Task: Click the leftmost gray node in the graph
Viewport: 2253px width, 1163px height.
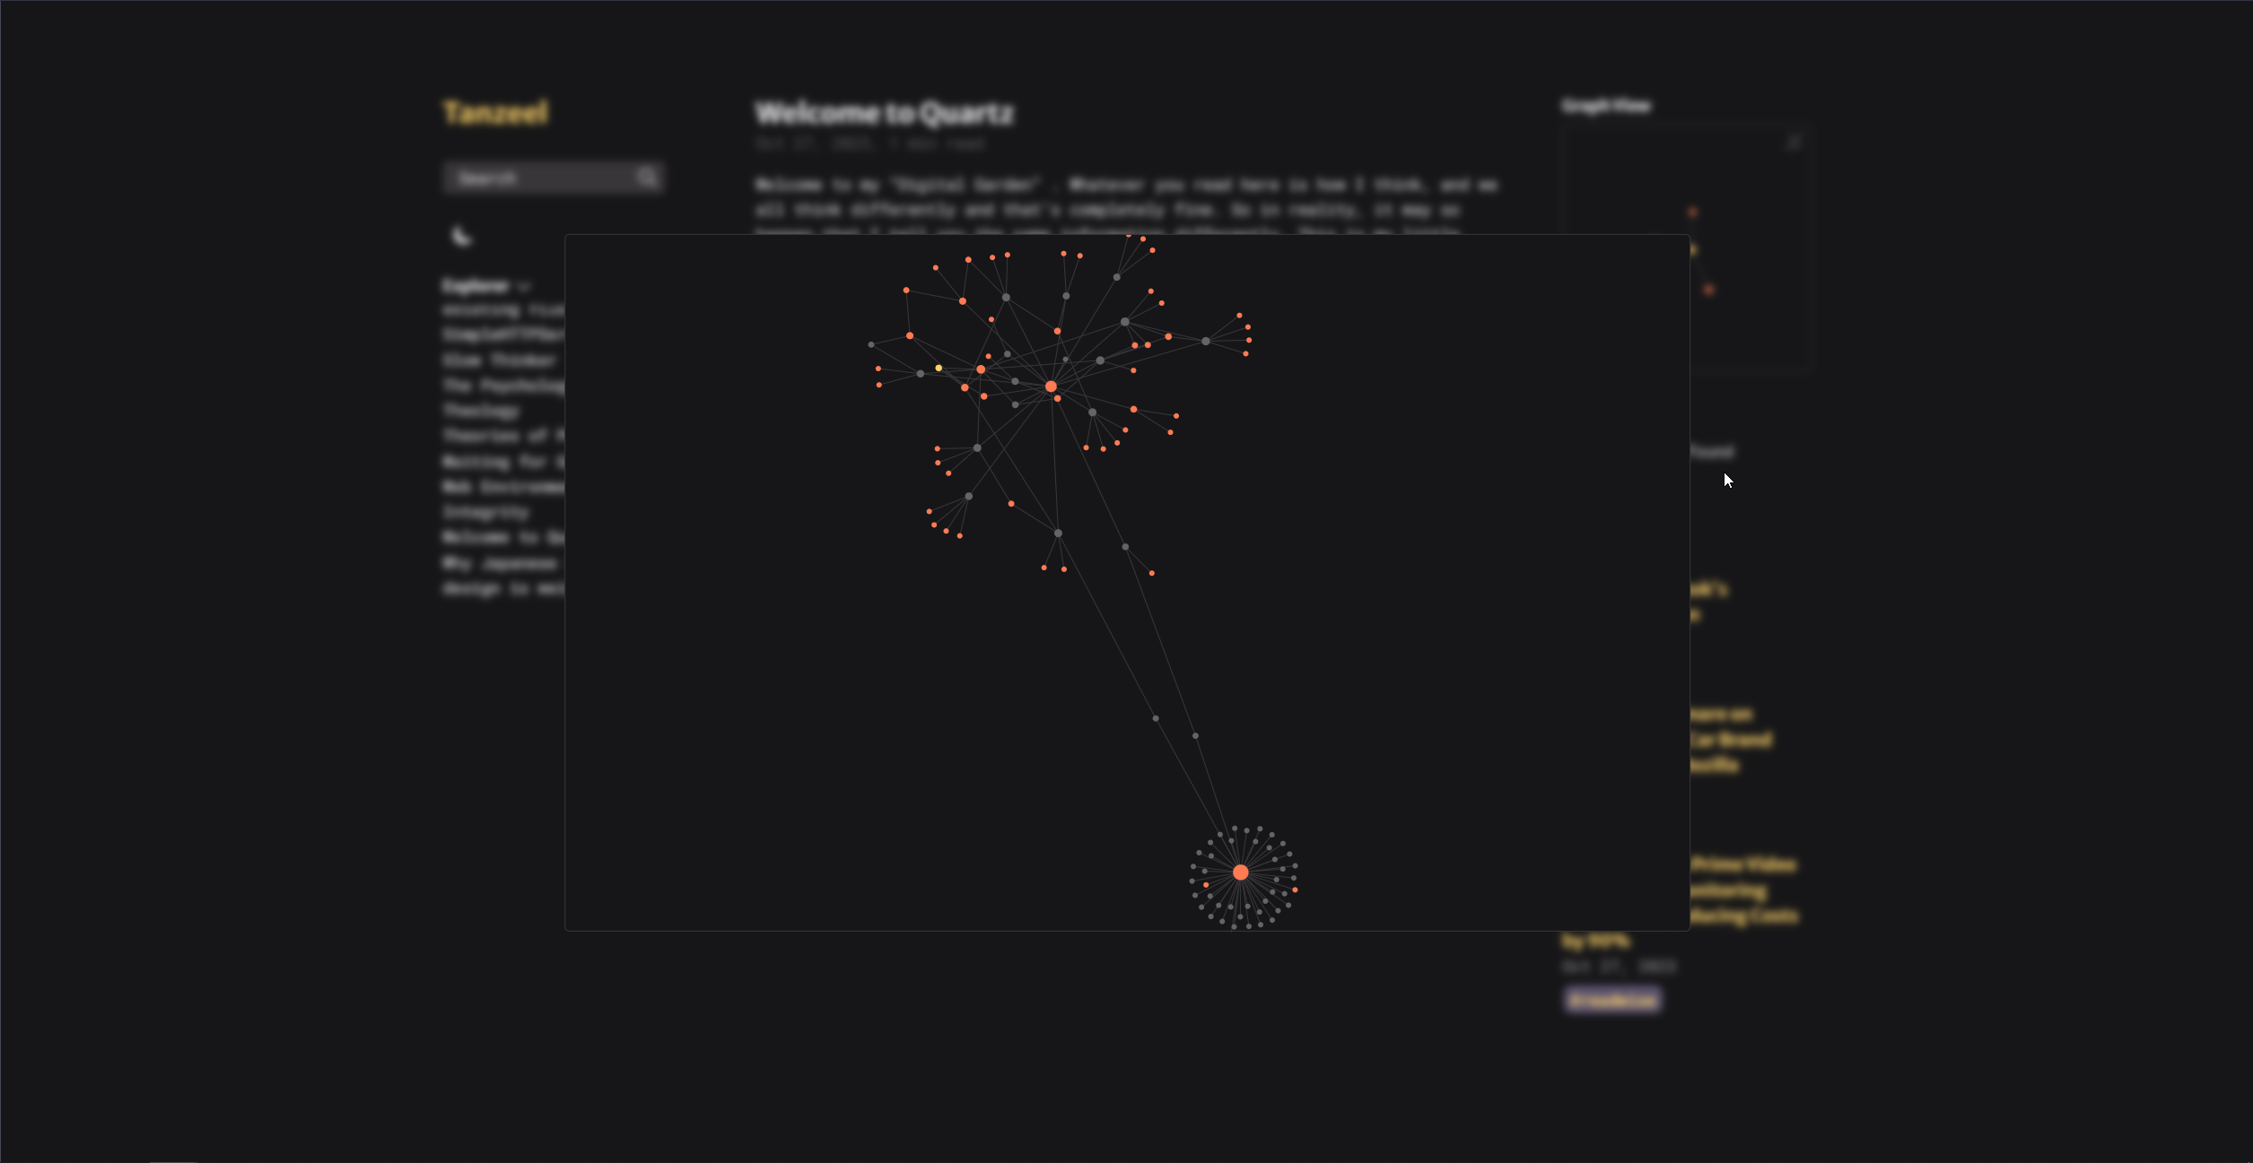Action: [870, 344]
